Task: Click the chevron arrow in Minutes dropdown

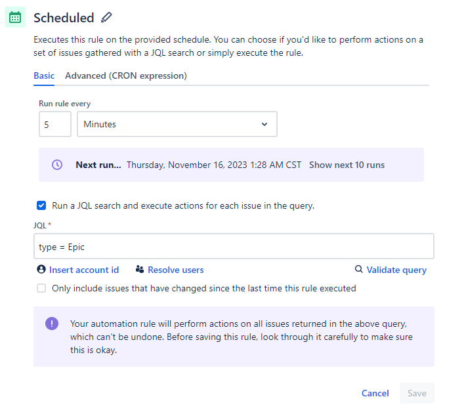Action: point(264,124)
